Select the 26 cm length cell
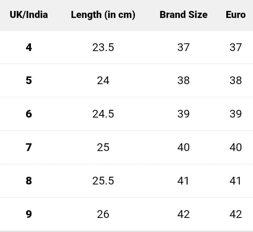Image resolution: width=253 pixels, height=232 pixels. 103,214
